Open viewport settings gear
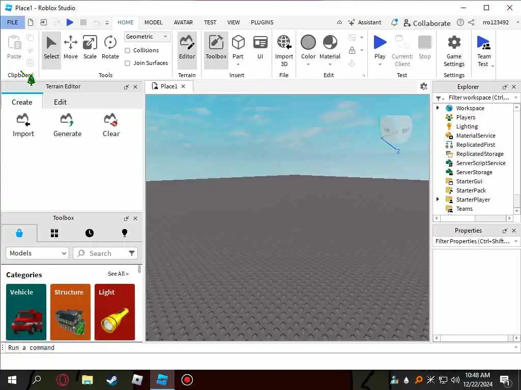The height and width of the screenshot is (390, 521). pos(424,86)
